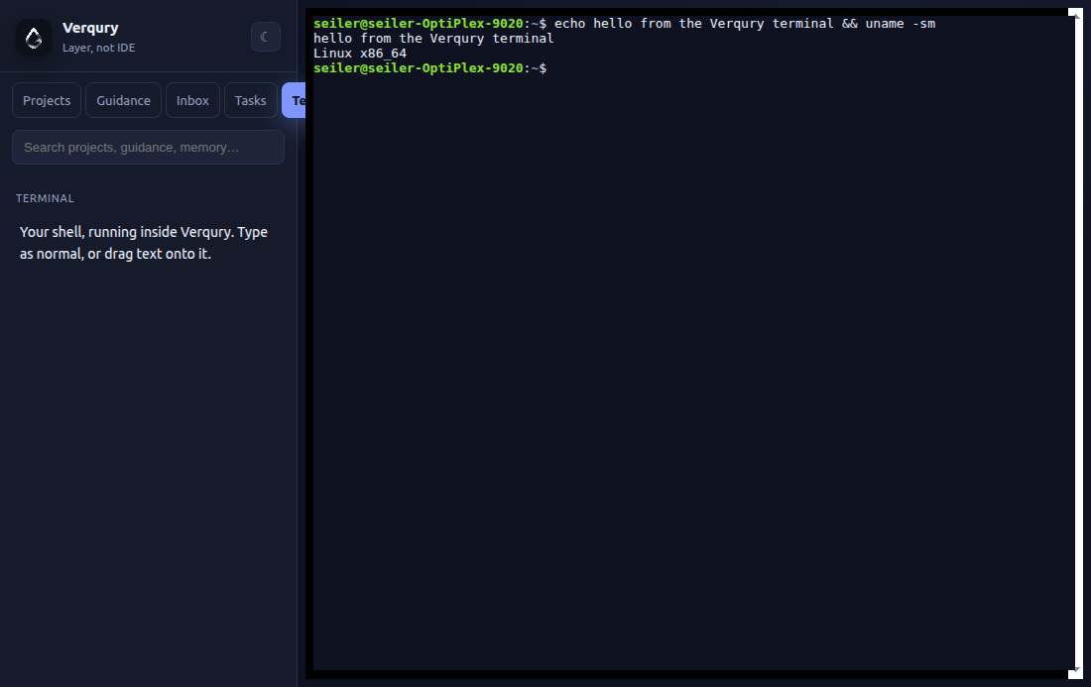Click the Verqury logo icon
Viewport: 1091px width, 687px height.
coord(34,37)
